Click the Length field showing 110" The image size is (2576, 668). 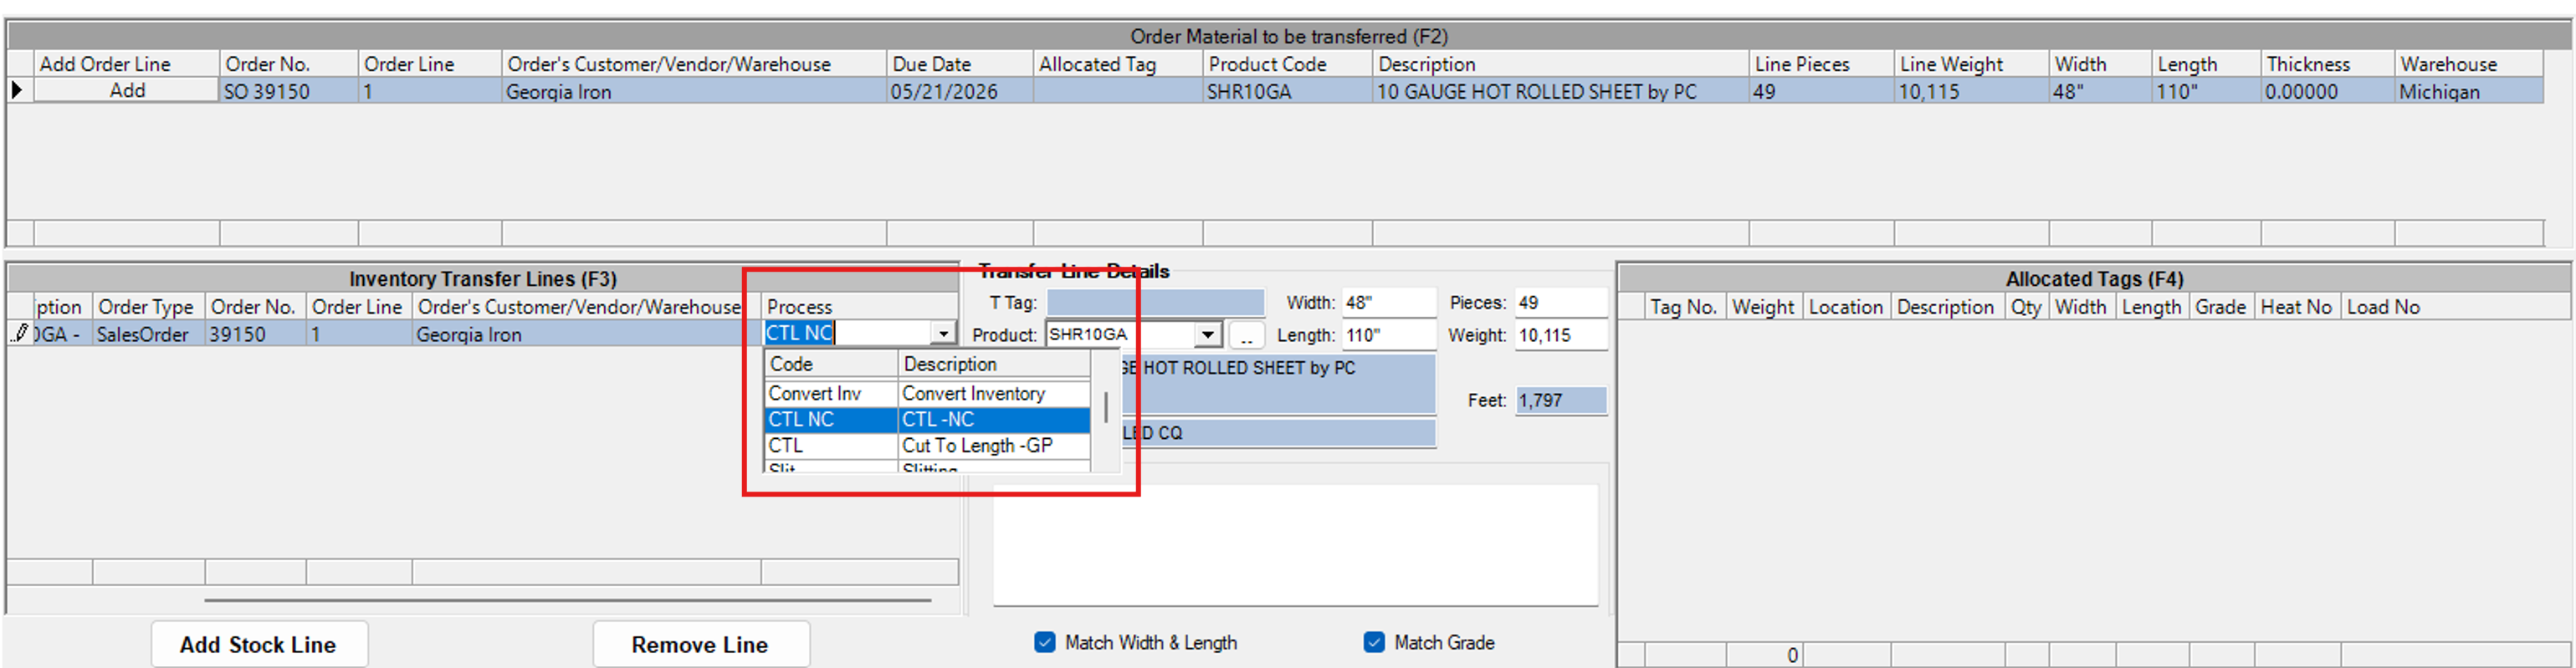click(x=1388, y=335)
